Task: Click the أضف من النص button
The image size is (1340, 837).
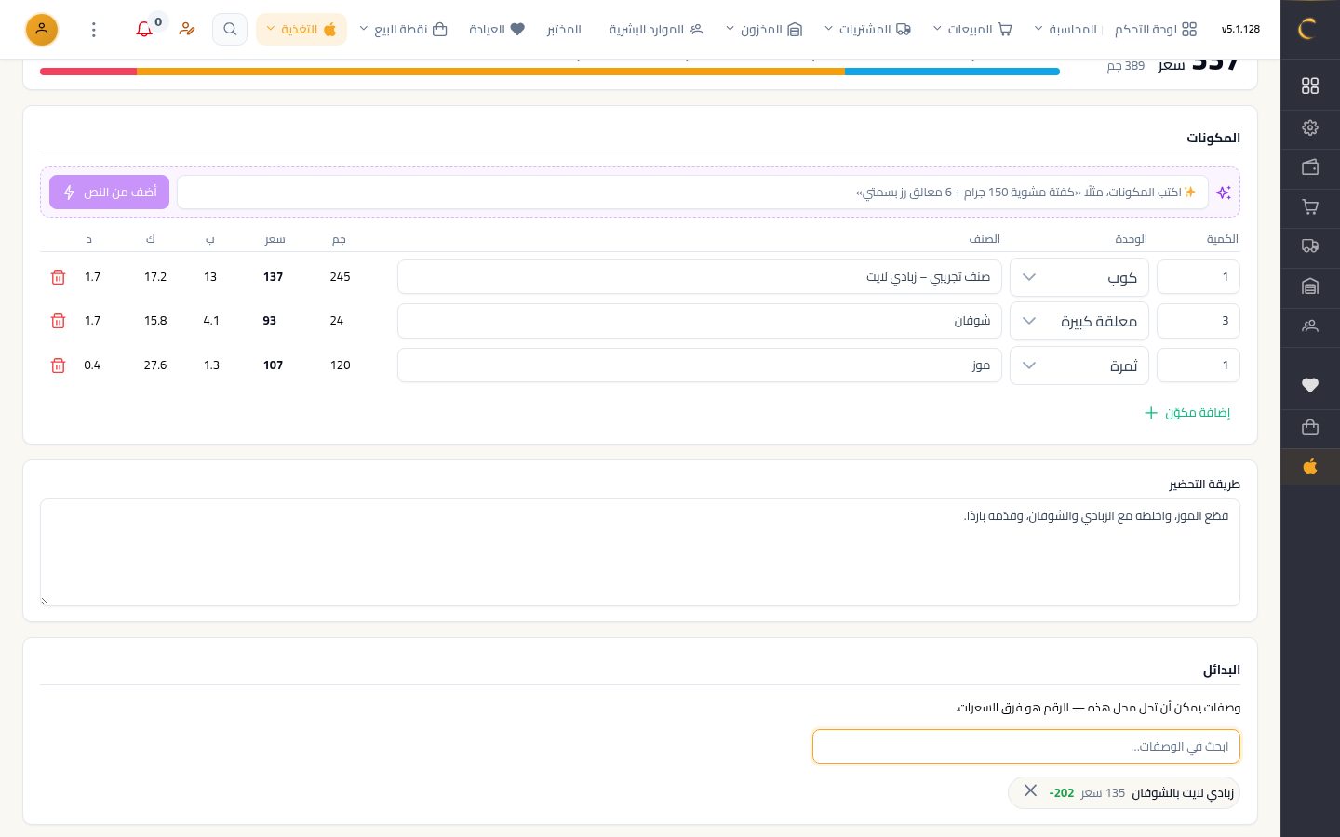Action: pos(110,193)
